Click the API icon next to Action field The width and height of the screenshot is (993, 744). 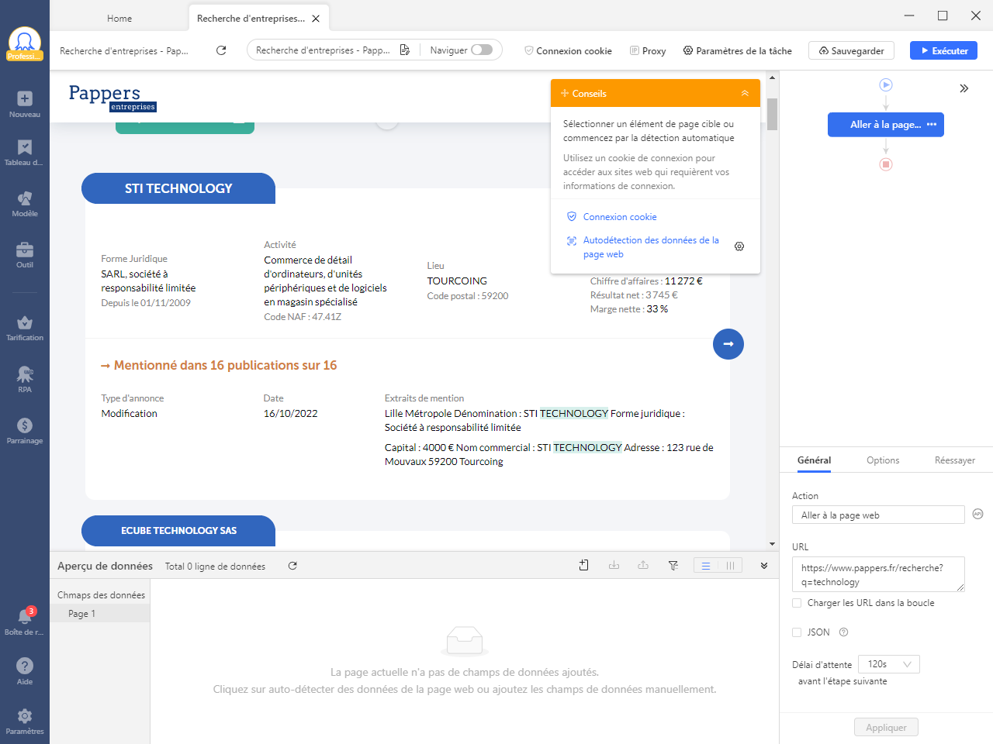[977, 514]
